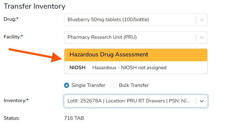Open the Drug dropdown chevron
Image resolution: width=227 pixels, height=127 pixels.
tap(202, 20)
